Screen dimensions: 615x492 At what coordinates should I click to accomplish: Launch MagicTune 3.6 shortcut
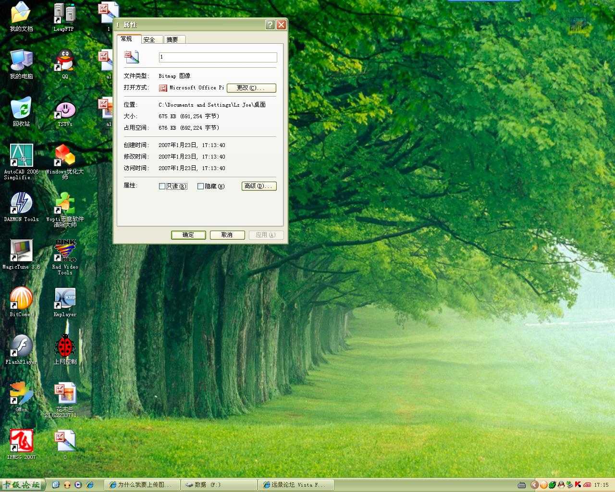21,255
